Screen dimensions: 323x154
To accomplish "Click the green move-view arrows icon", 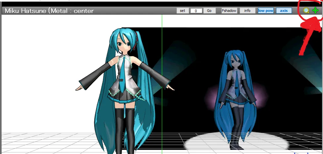I will (x=315, y=10).
